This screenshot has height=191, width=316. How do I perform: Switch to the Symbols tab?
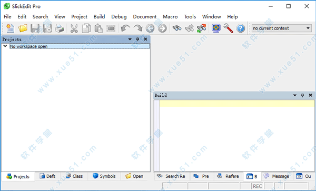pos(104,176)
